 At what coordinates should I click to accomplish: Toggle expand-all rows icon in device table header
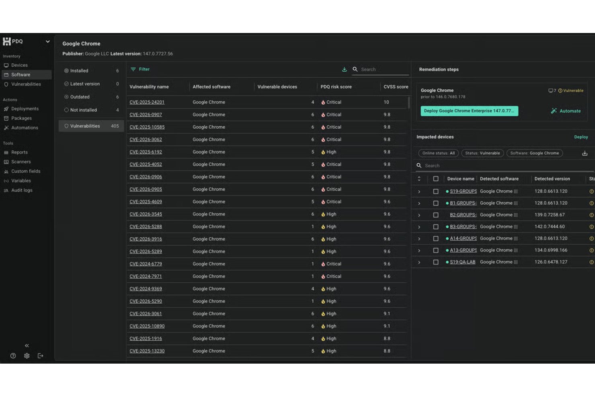(419, 179)
